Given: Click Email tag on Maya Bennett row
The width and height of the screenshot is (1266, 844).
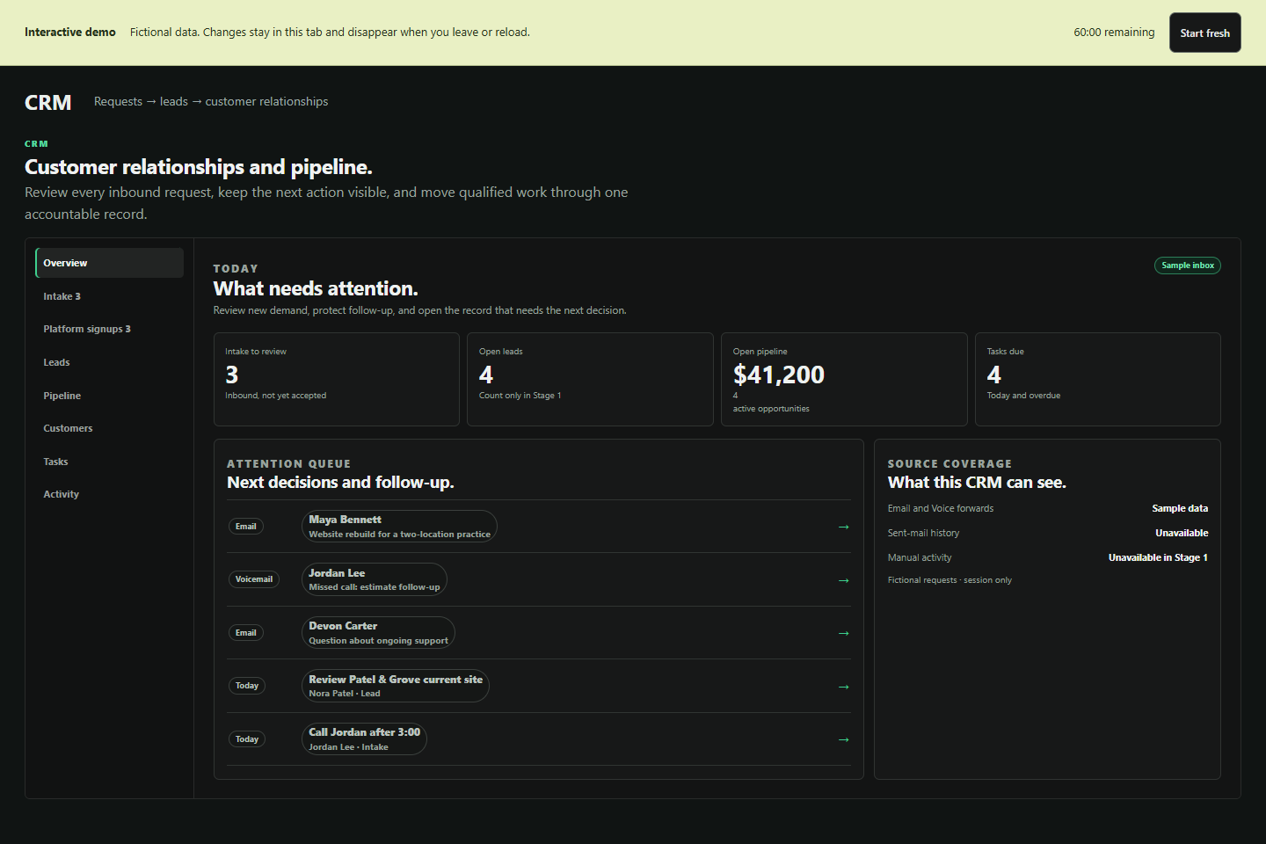Looking at the screenshot, I should 246,527.
